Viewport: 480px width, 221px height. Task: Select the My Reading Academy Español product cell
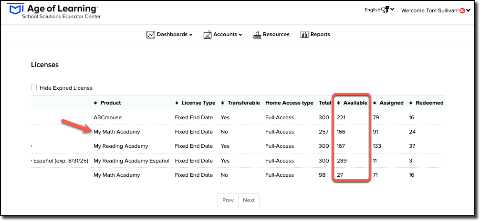[131, 161]
